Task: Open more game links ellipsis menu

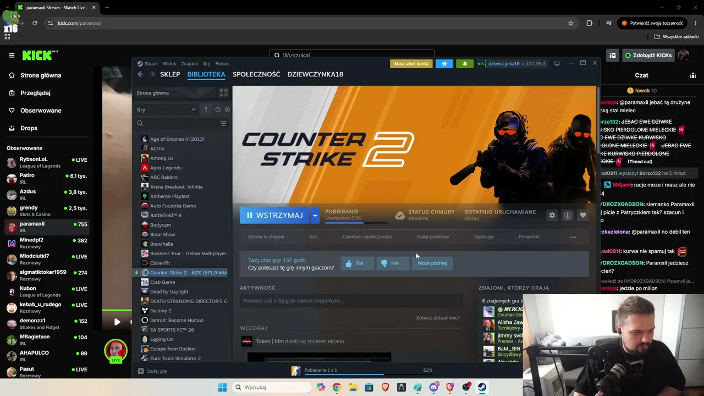Action: (573, 237)
